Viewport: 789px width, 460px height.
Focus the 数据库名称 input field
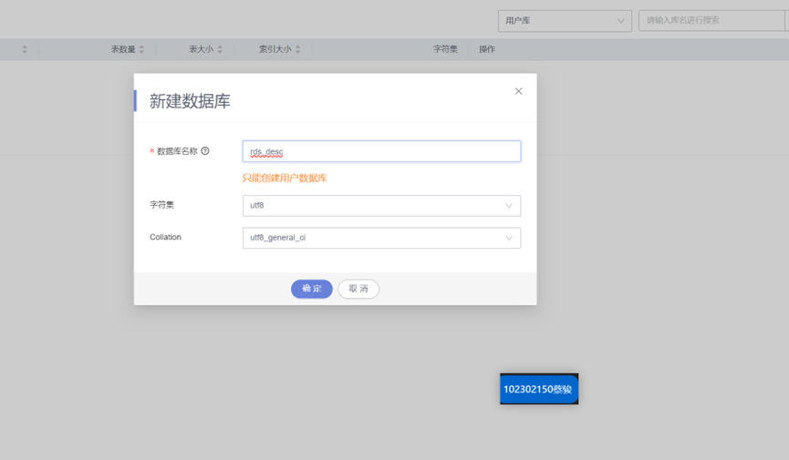click(x=381, y=151)
